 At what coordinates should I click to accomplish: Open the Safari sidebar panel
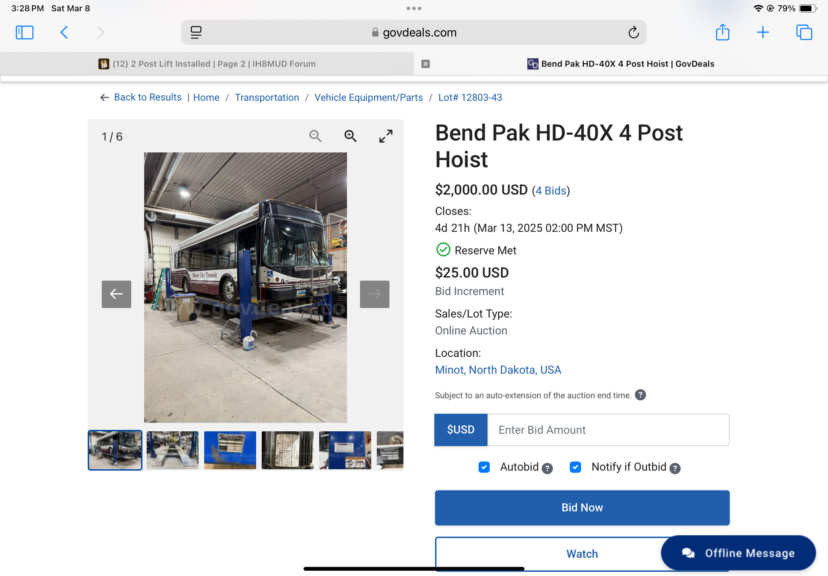(24, 32)
